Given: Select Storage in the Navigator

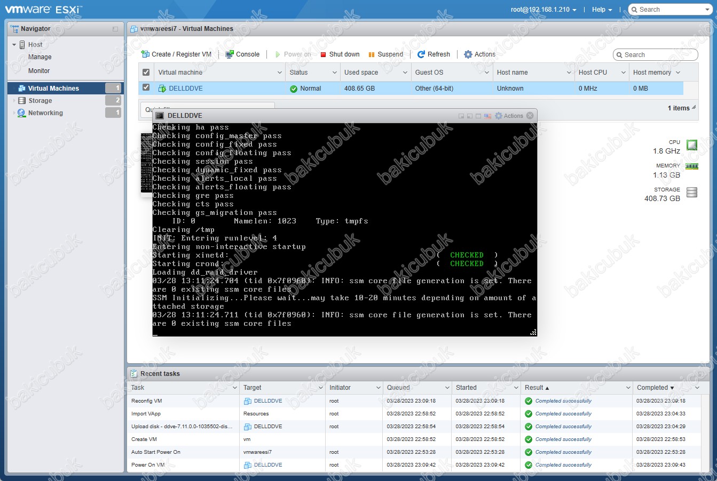Looking at the screenshot, I should pos(41,101).
